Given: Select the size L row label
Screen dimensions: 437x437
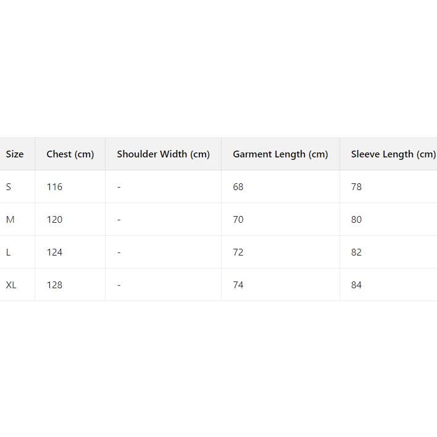Looking at the screenshot, I should pyautogui.click(x=9, y=252).
